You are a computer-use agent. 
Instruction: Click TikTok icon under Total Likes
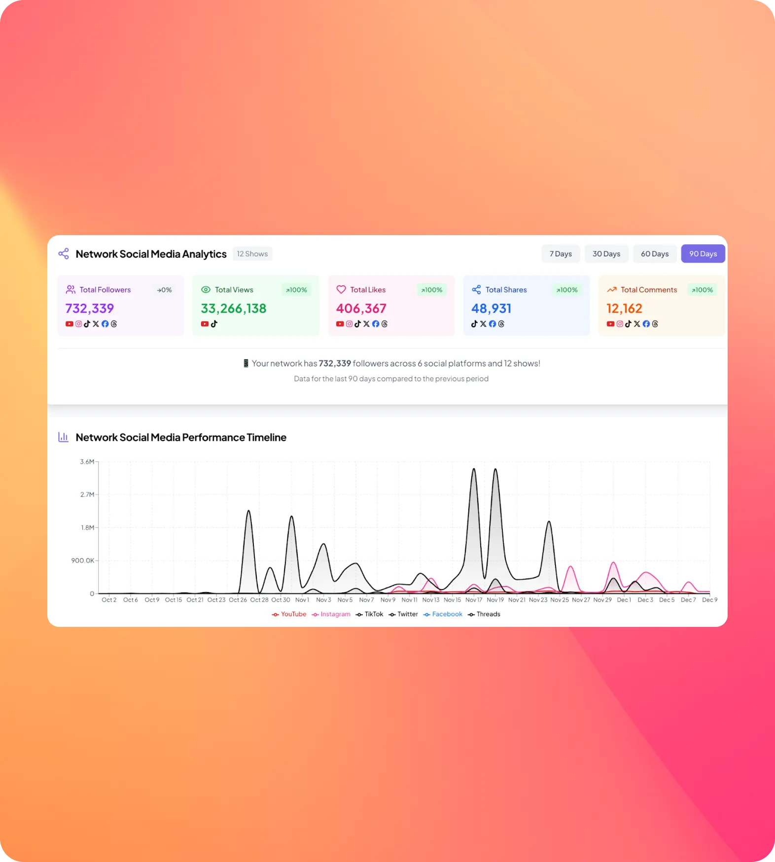358,324
